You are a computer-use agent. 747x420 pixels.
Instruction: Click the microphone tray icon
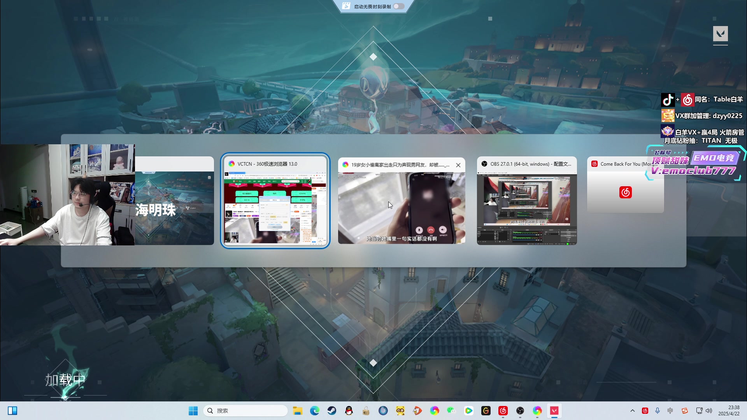tap(658, 411)
